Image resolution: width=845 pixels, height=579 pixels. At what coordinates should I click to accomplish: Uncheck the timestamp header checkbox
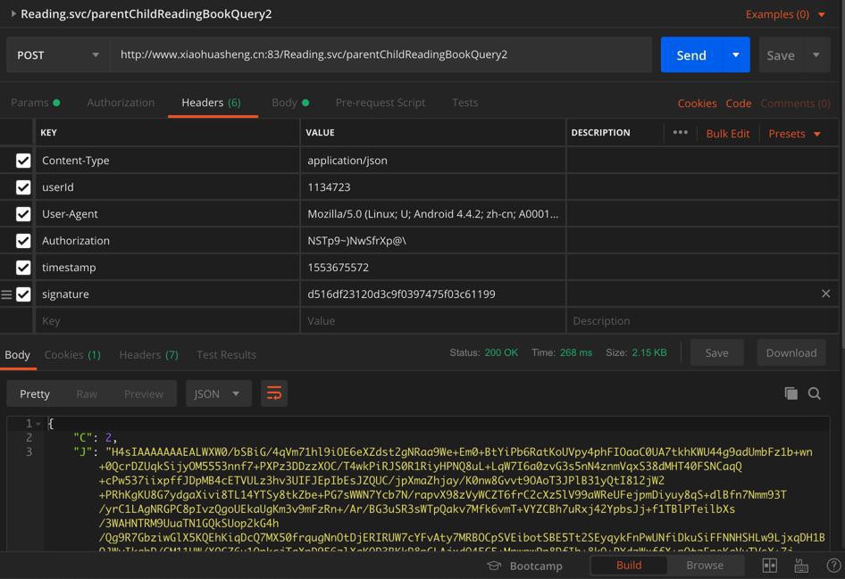point(23,268)
